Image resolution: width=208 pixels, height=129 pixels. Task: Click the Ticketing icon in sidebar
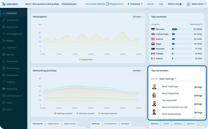pos(4,82)
